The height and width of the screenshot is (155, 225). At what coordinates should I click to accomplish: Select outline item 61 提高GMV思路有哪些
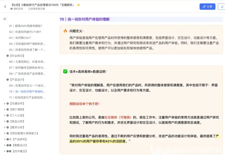(x=26, y=26)
